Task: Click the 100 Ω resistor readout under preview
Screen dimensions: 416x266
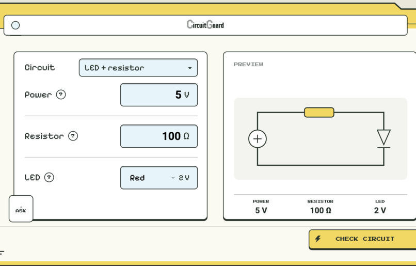Action: 321,210
